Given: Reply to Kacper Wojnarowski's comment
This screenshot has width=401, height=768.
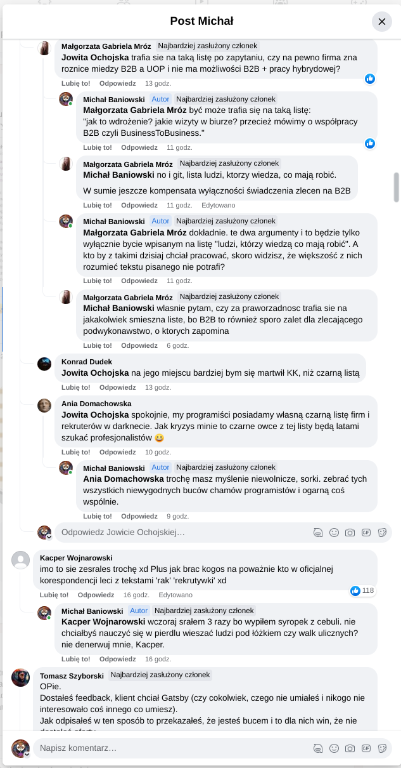Looking at the screenshot, I should point(96,595).
